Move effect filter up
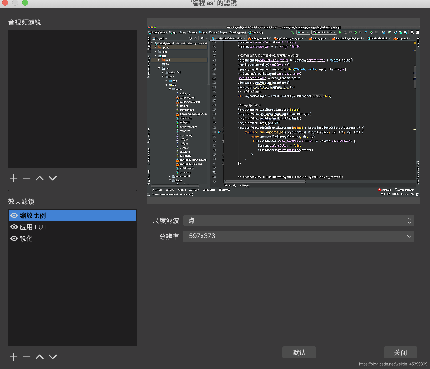The image size is (430, 369). pos(40,357)
